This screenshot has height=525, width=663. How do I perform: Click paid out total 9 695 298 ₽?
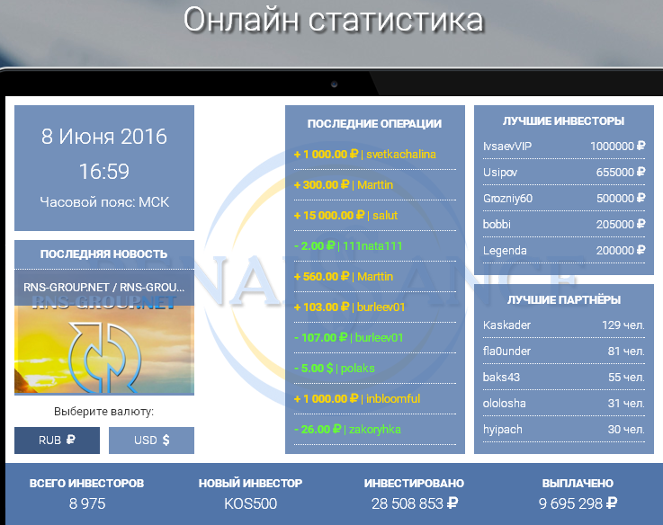(x=578, y=503)
